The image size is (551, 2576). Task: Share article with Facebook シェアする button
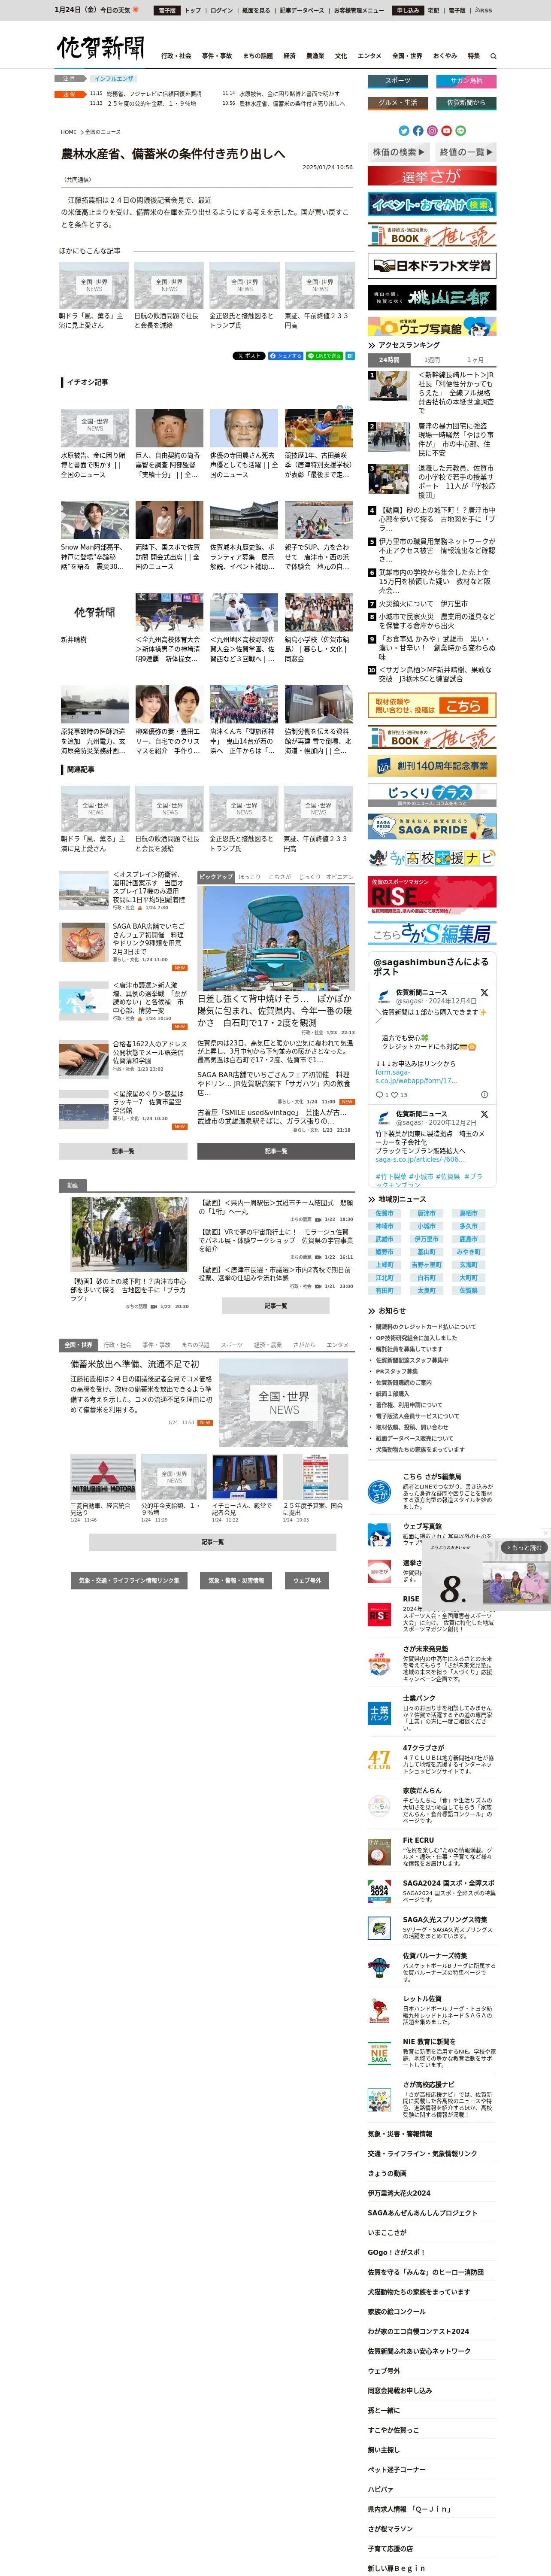point(285,355)
